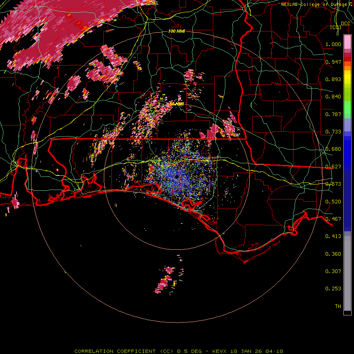This screenshot has height=354, width=354.
Task: Click the [CC] legend heading
Action: click(x=336, y=27)
